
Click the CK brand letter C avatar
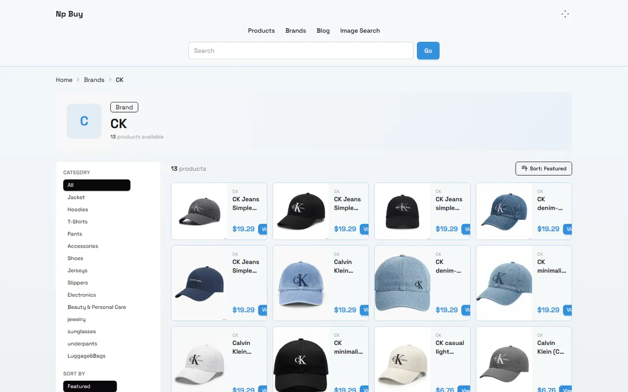click(x=84, y=121)
